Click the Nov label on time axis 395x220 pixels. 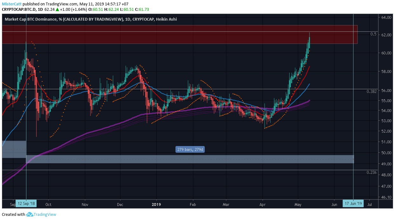pos(85,205)
